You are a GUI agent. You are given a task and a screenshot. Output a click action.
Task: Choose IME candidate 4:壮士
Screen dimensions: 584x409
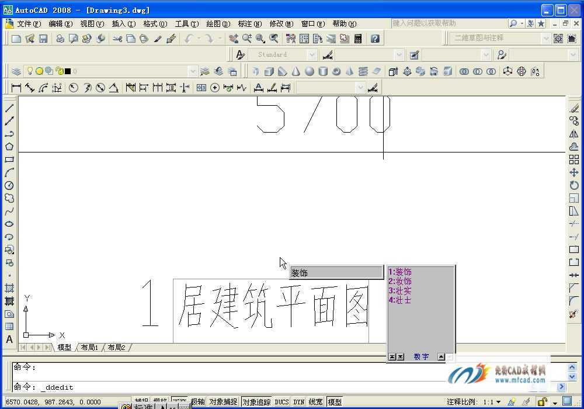click(400, 300)
